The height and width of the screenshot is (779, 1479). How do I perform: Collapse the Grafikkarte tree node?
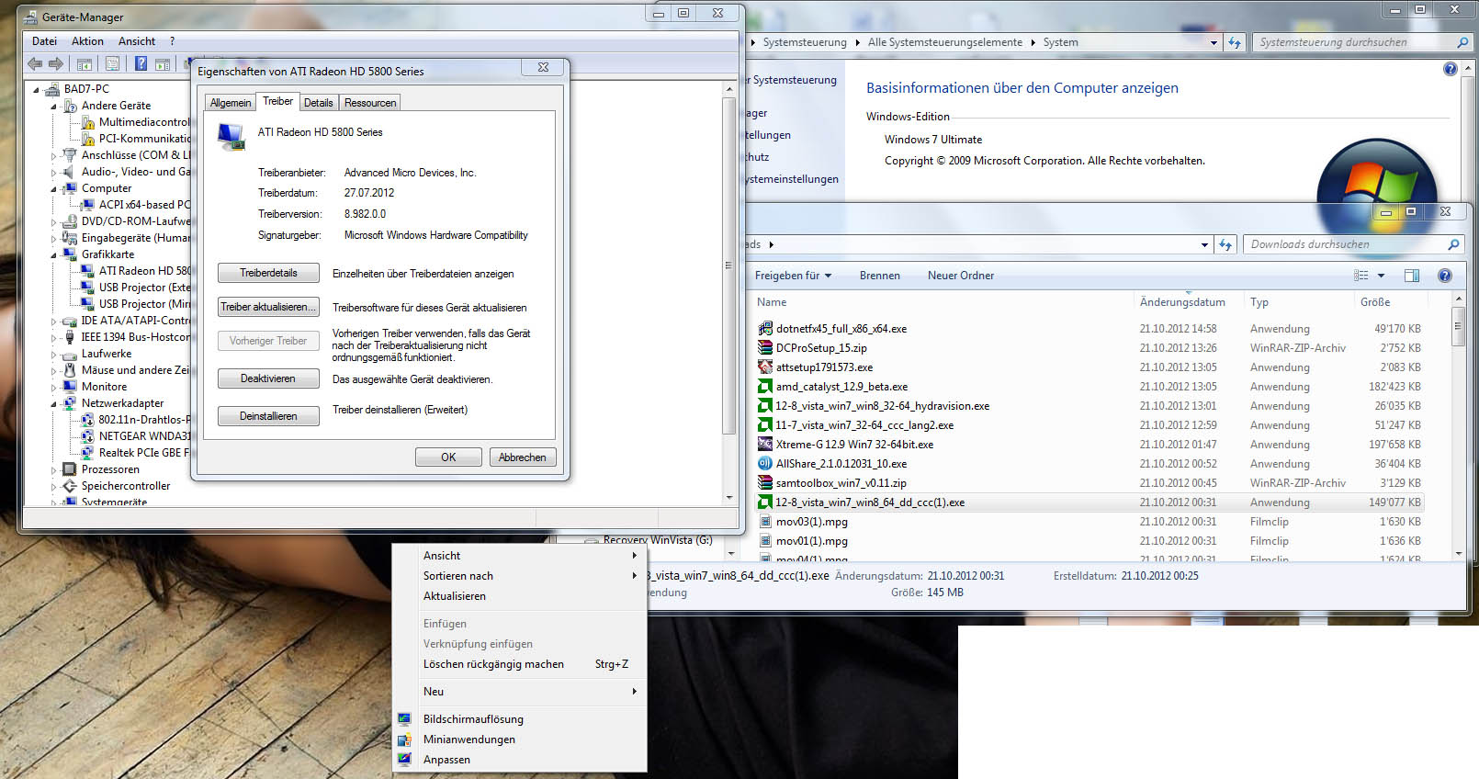point(54,255)
